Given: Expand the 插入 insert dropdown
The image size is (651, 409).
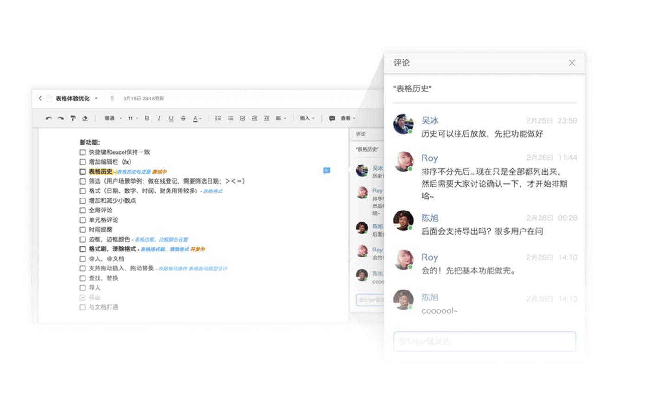Looking at the screenshot, I should coord(307,119).
